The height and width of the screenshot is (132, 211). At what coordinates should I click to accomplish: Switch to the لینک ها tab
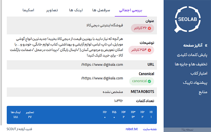(76, 10)
